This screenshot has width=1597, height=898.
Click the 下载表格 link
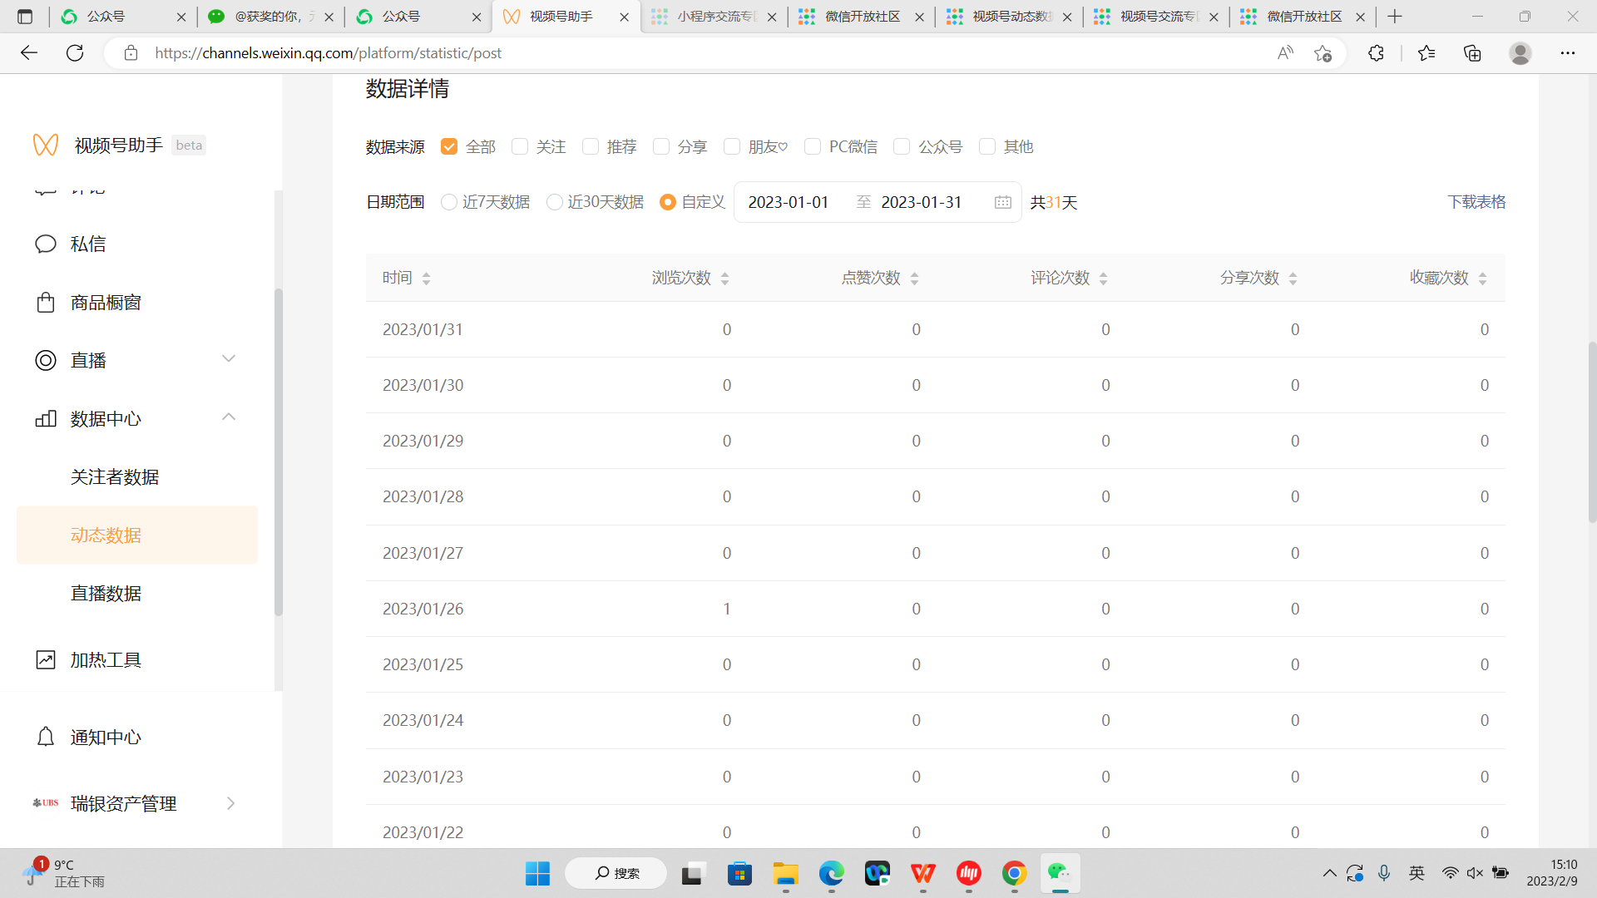[1476, 202]
